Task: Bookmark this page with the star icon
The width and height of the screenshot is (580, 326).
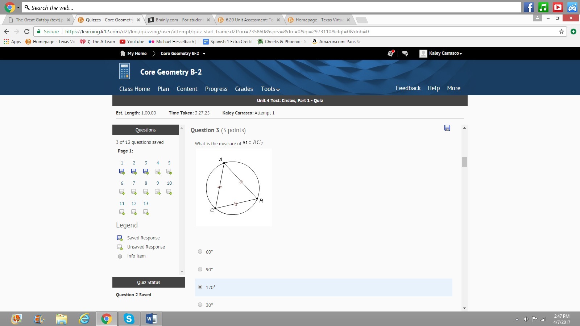Action: coord(562,32)
